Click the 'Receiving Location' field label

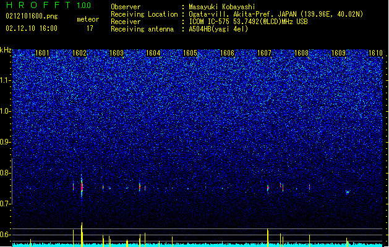(144, 14)
